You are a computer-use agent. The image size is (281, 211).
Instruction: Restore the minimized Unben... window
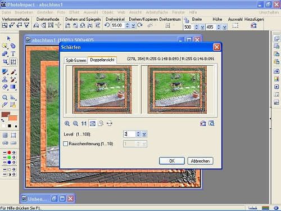tap(54, 199)
